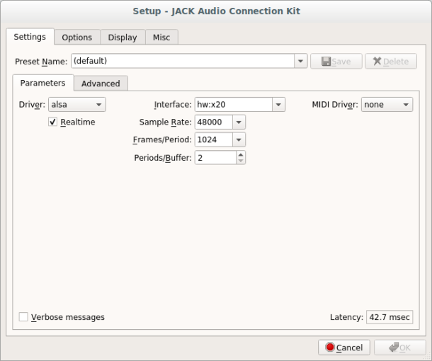Click the Cancel button
432x361 pixels.
coord(344,348)
